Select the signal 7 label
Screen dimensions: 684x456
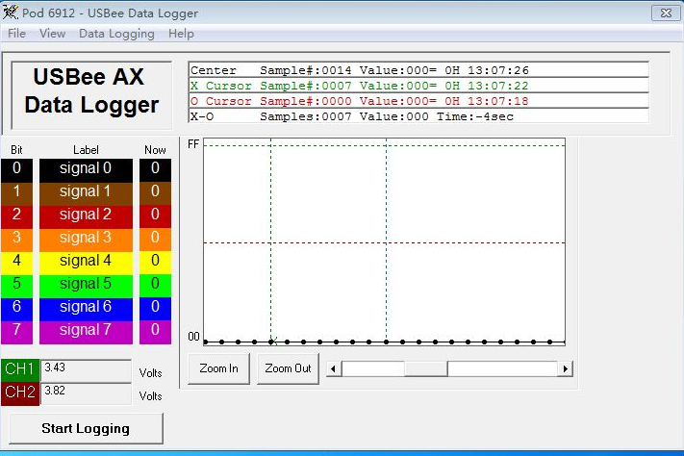pyautogui.click(x=86, y=332)
